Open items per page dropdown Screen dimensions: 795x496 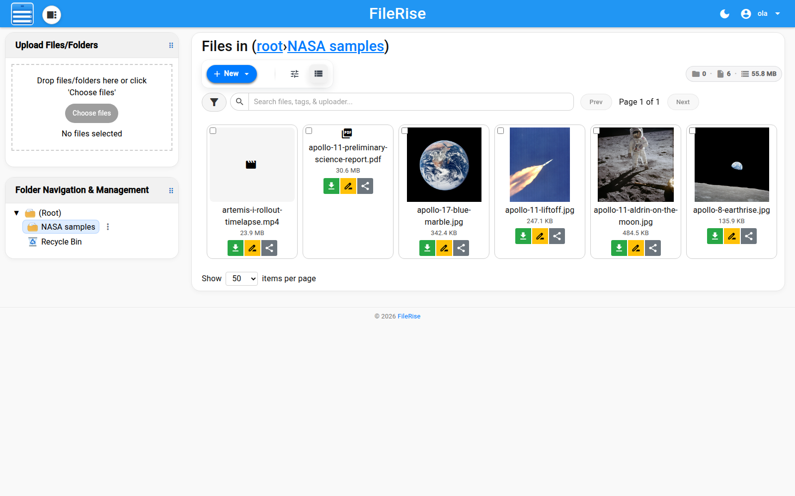tap(241, 279)
